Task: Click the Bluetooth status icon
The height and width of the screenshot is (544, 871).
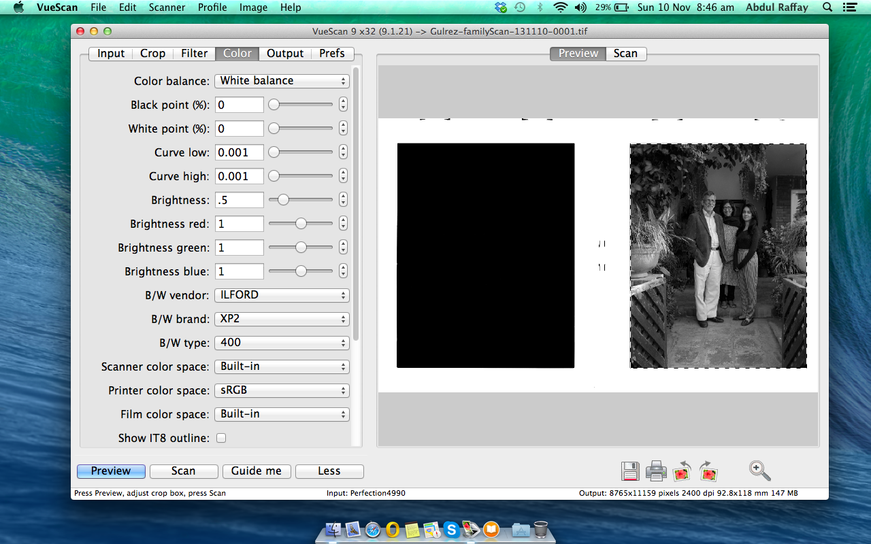Action: pos(540,7)
